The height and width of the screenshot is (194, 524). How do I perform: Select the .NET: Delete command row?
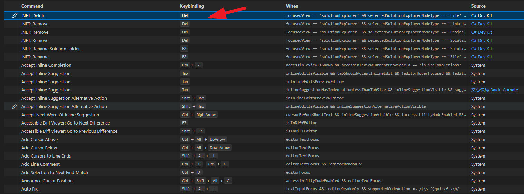264,15
